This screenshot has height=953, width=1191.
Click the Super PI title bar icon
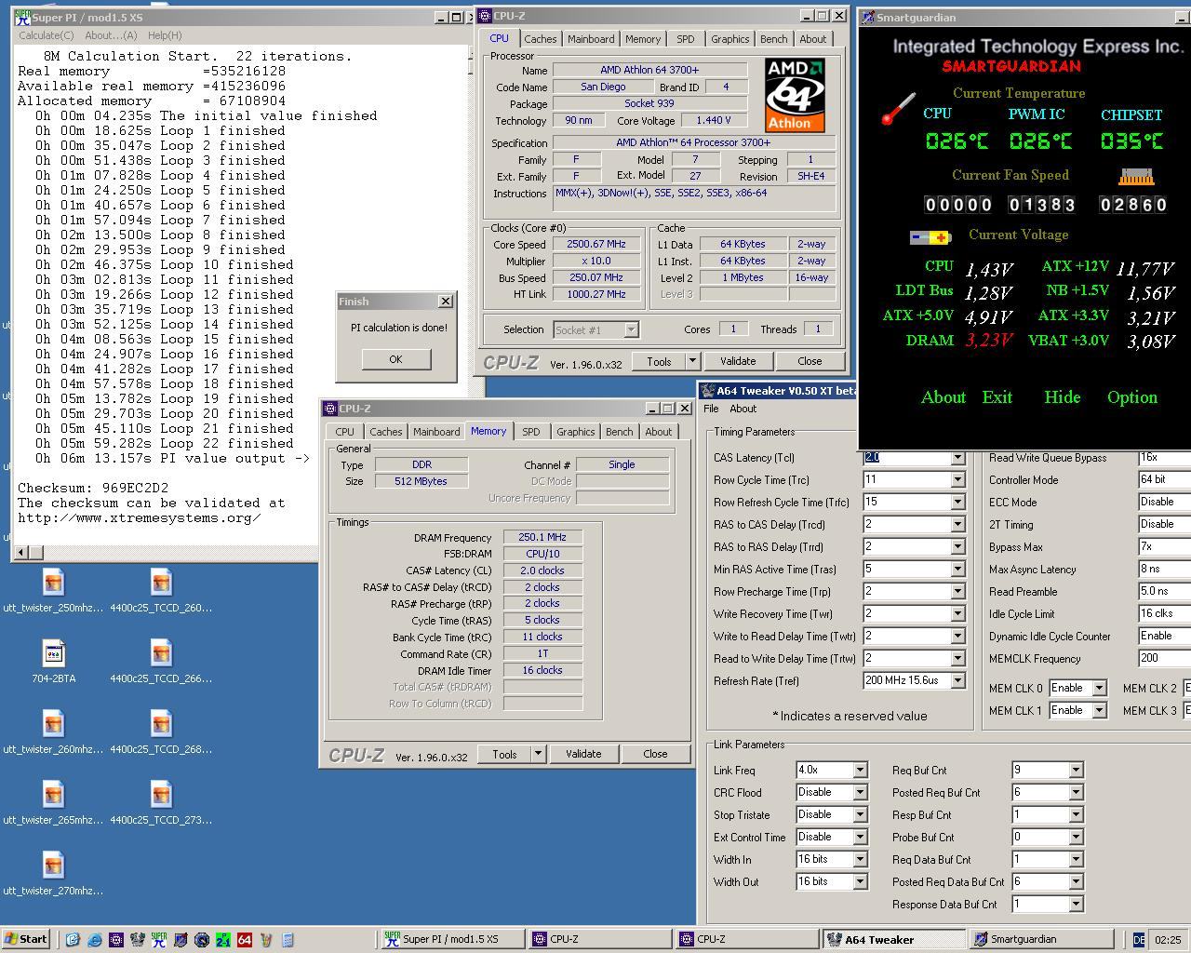coord(21,17)
